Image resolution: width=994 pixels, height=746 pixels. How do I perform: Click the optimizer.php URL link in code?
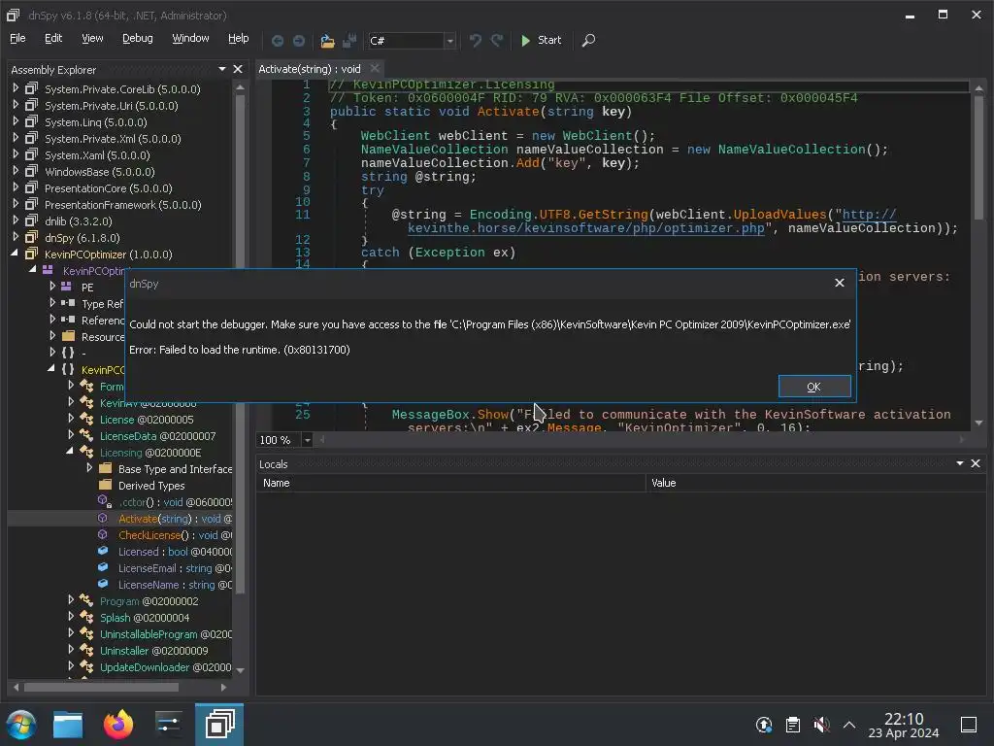585,228
